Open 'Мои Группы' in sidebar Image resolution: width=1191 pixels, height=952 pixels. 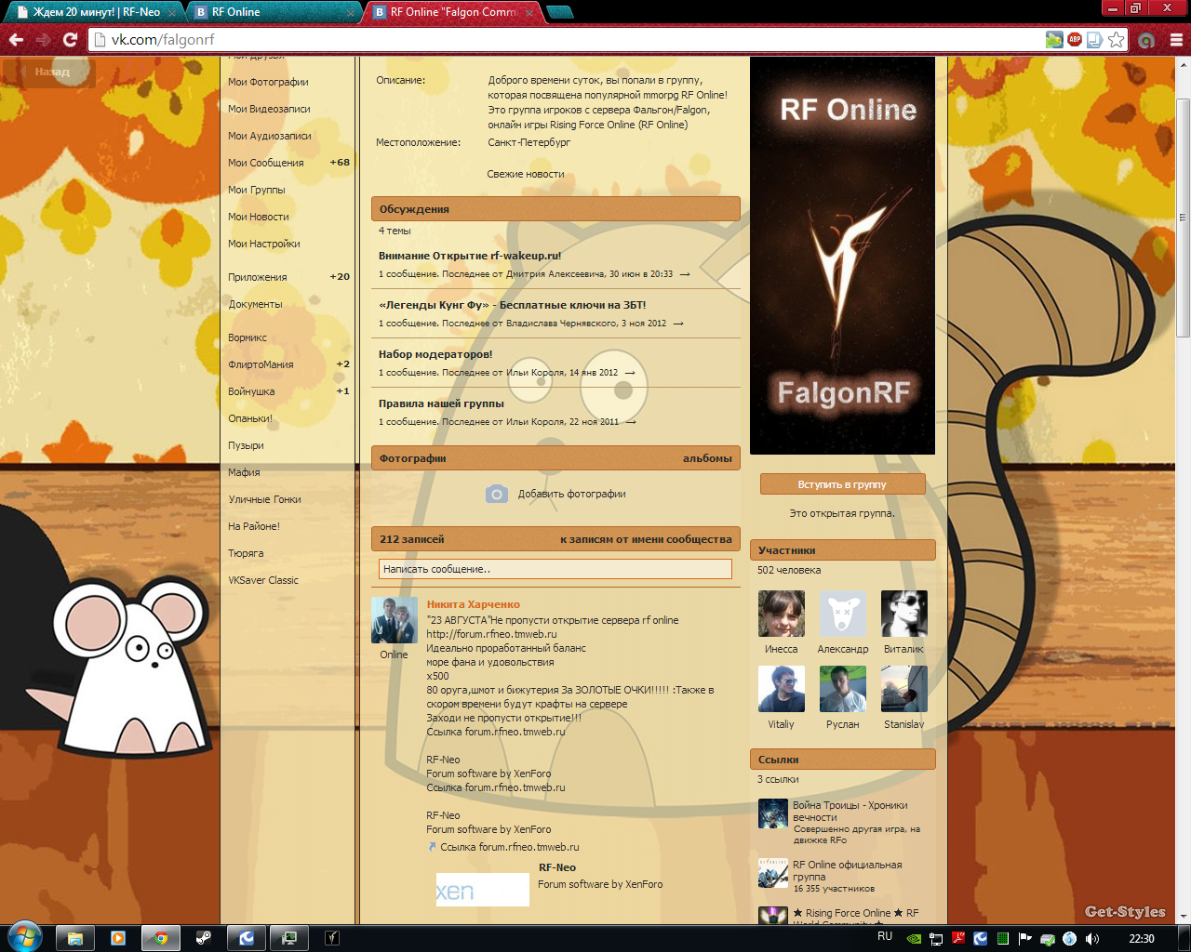(x=257, y=190)
